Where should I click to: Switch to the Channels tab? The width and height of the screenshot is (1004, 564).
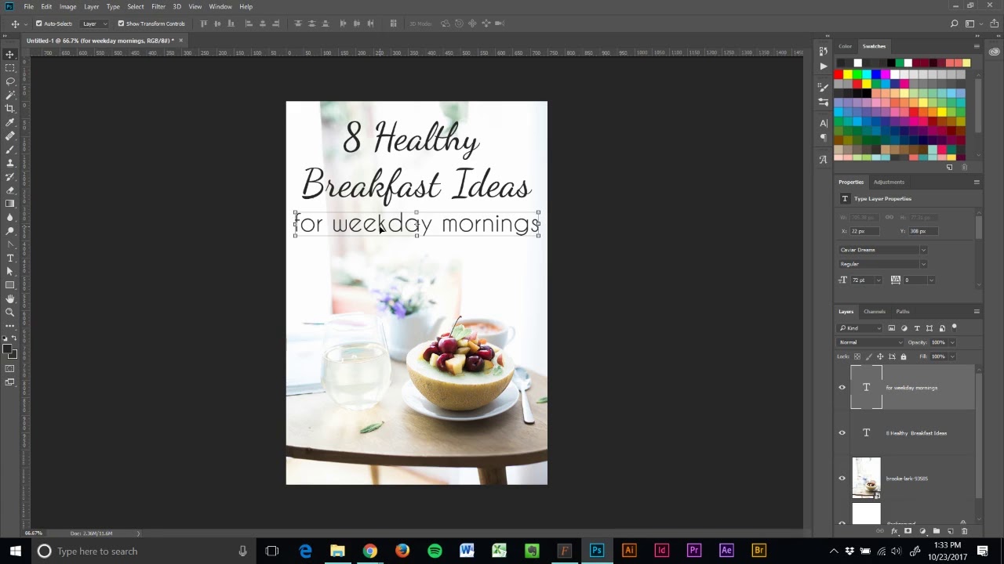pyautogui.click(x=875, y=312)
